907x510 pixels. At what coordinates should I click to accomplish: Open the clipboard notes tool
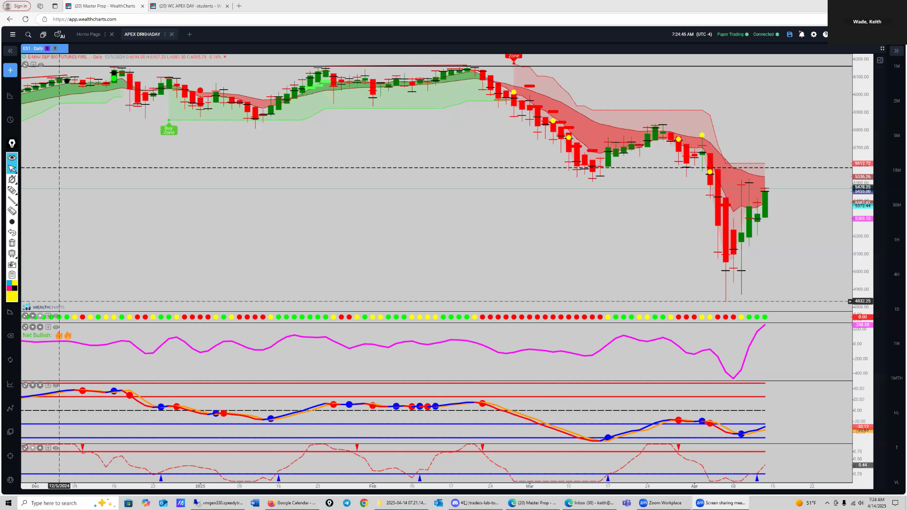coord(12,275)
